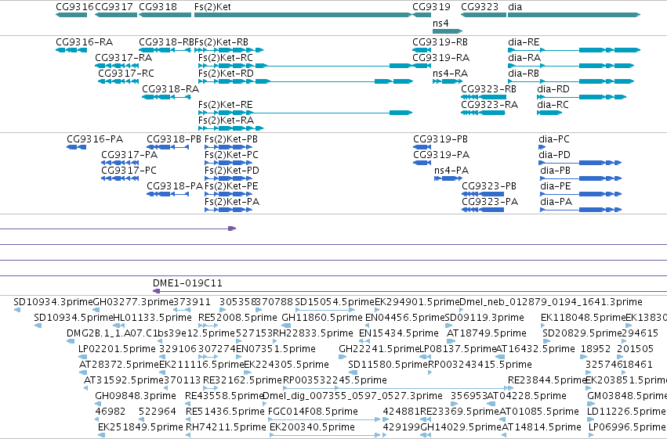Screen dimensions: 667x439
Task: Click the CG9319-RA transcript
Action: point(422,66)
